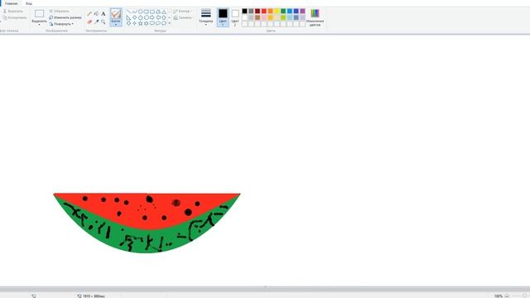Pick the bright red palette swatch
Screen dimensions: 530x298
pyautogui.click(x=264, y=11)
